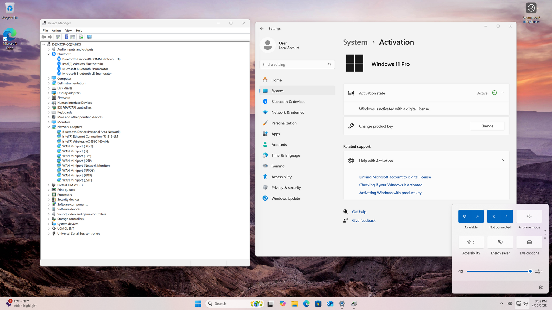Launch Copilot from the taskbar
Screen dimensions: 552x310
click(x=283, y=303)
